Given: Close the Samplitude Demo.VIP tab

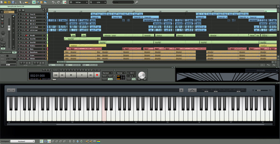Looking at the screenshot, I should (x=40, y=6).
